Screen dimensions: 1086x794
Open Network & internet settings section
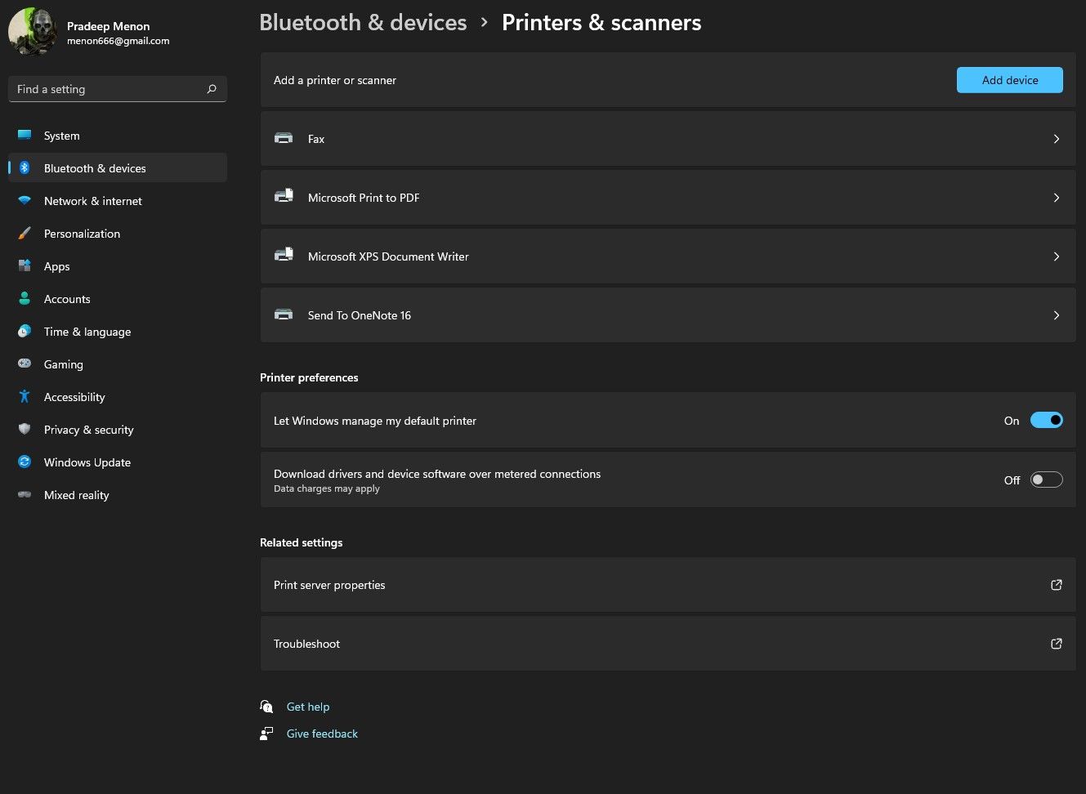(92, 201)
